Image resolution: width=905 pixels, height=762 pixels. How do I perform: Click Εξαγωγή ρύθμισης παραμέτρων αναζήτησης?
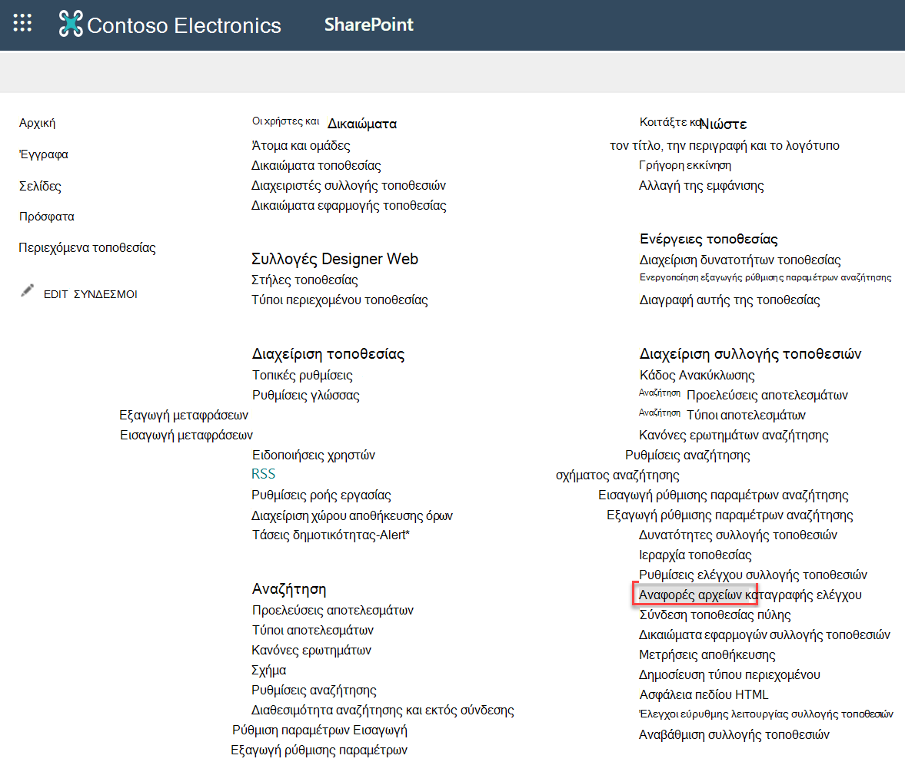[730, 515]
